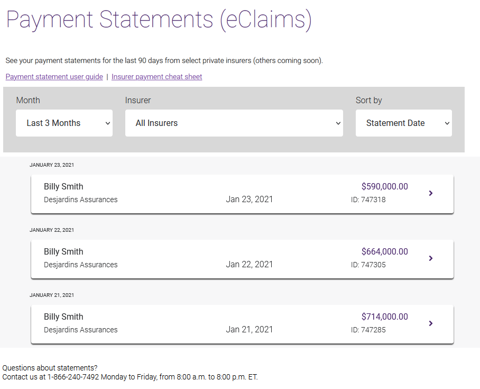Image resolution: width=480 pixels, height=389 pixels.
Task: Select the $664,000.00 payment amount
Action: tap(384, 251)
